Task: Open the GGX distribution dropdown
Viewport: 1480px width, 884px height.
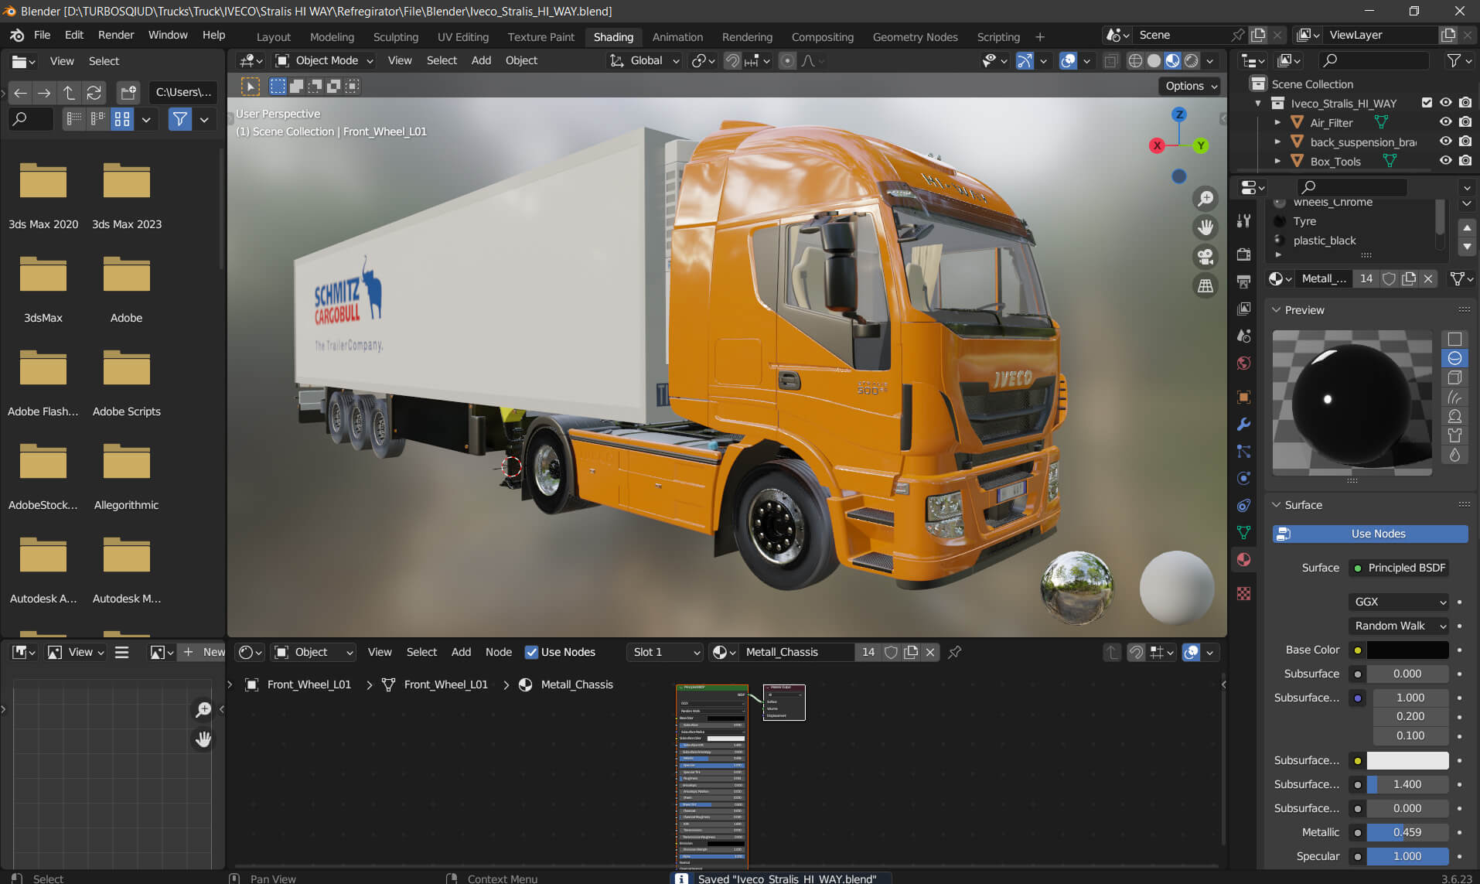Action: (1399, 602)
